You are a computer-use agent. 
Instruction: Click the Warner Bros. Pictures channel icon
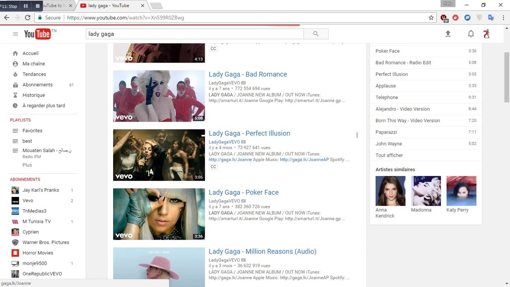point(15,242)
